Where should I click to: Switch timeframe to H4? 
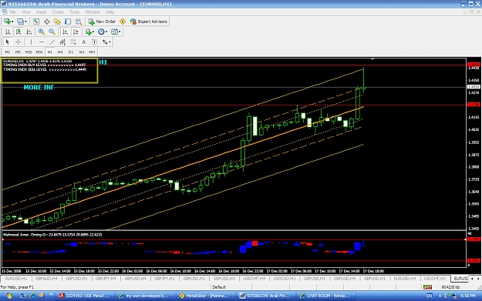[x=60, y=52]
